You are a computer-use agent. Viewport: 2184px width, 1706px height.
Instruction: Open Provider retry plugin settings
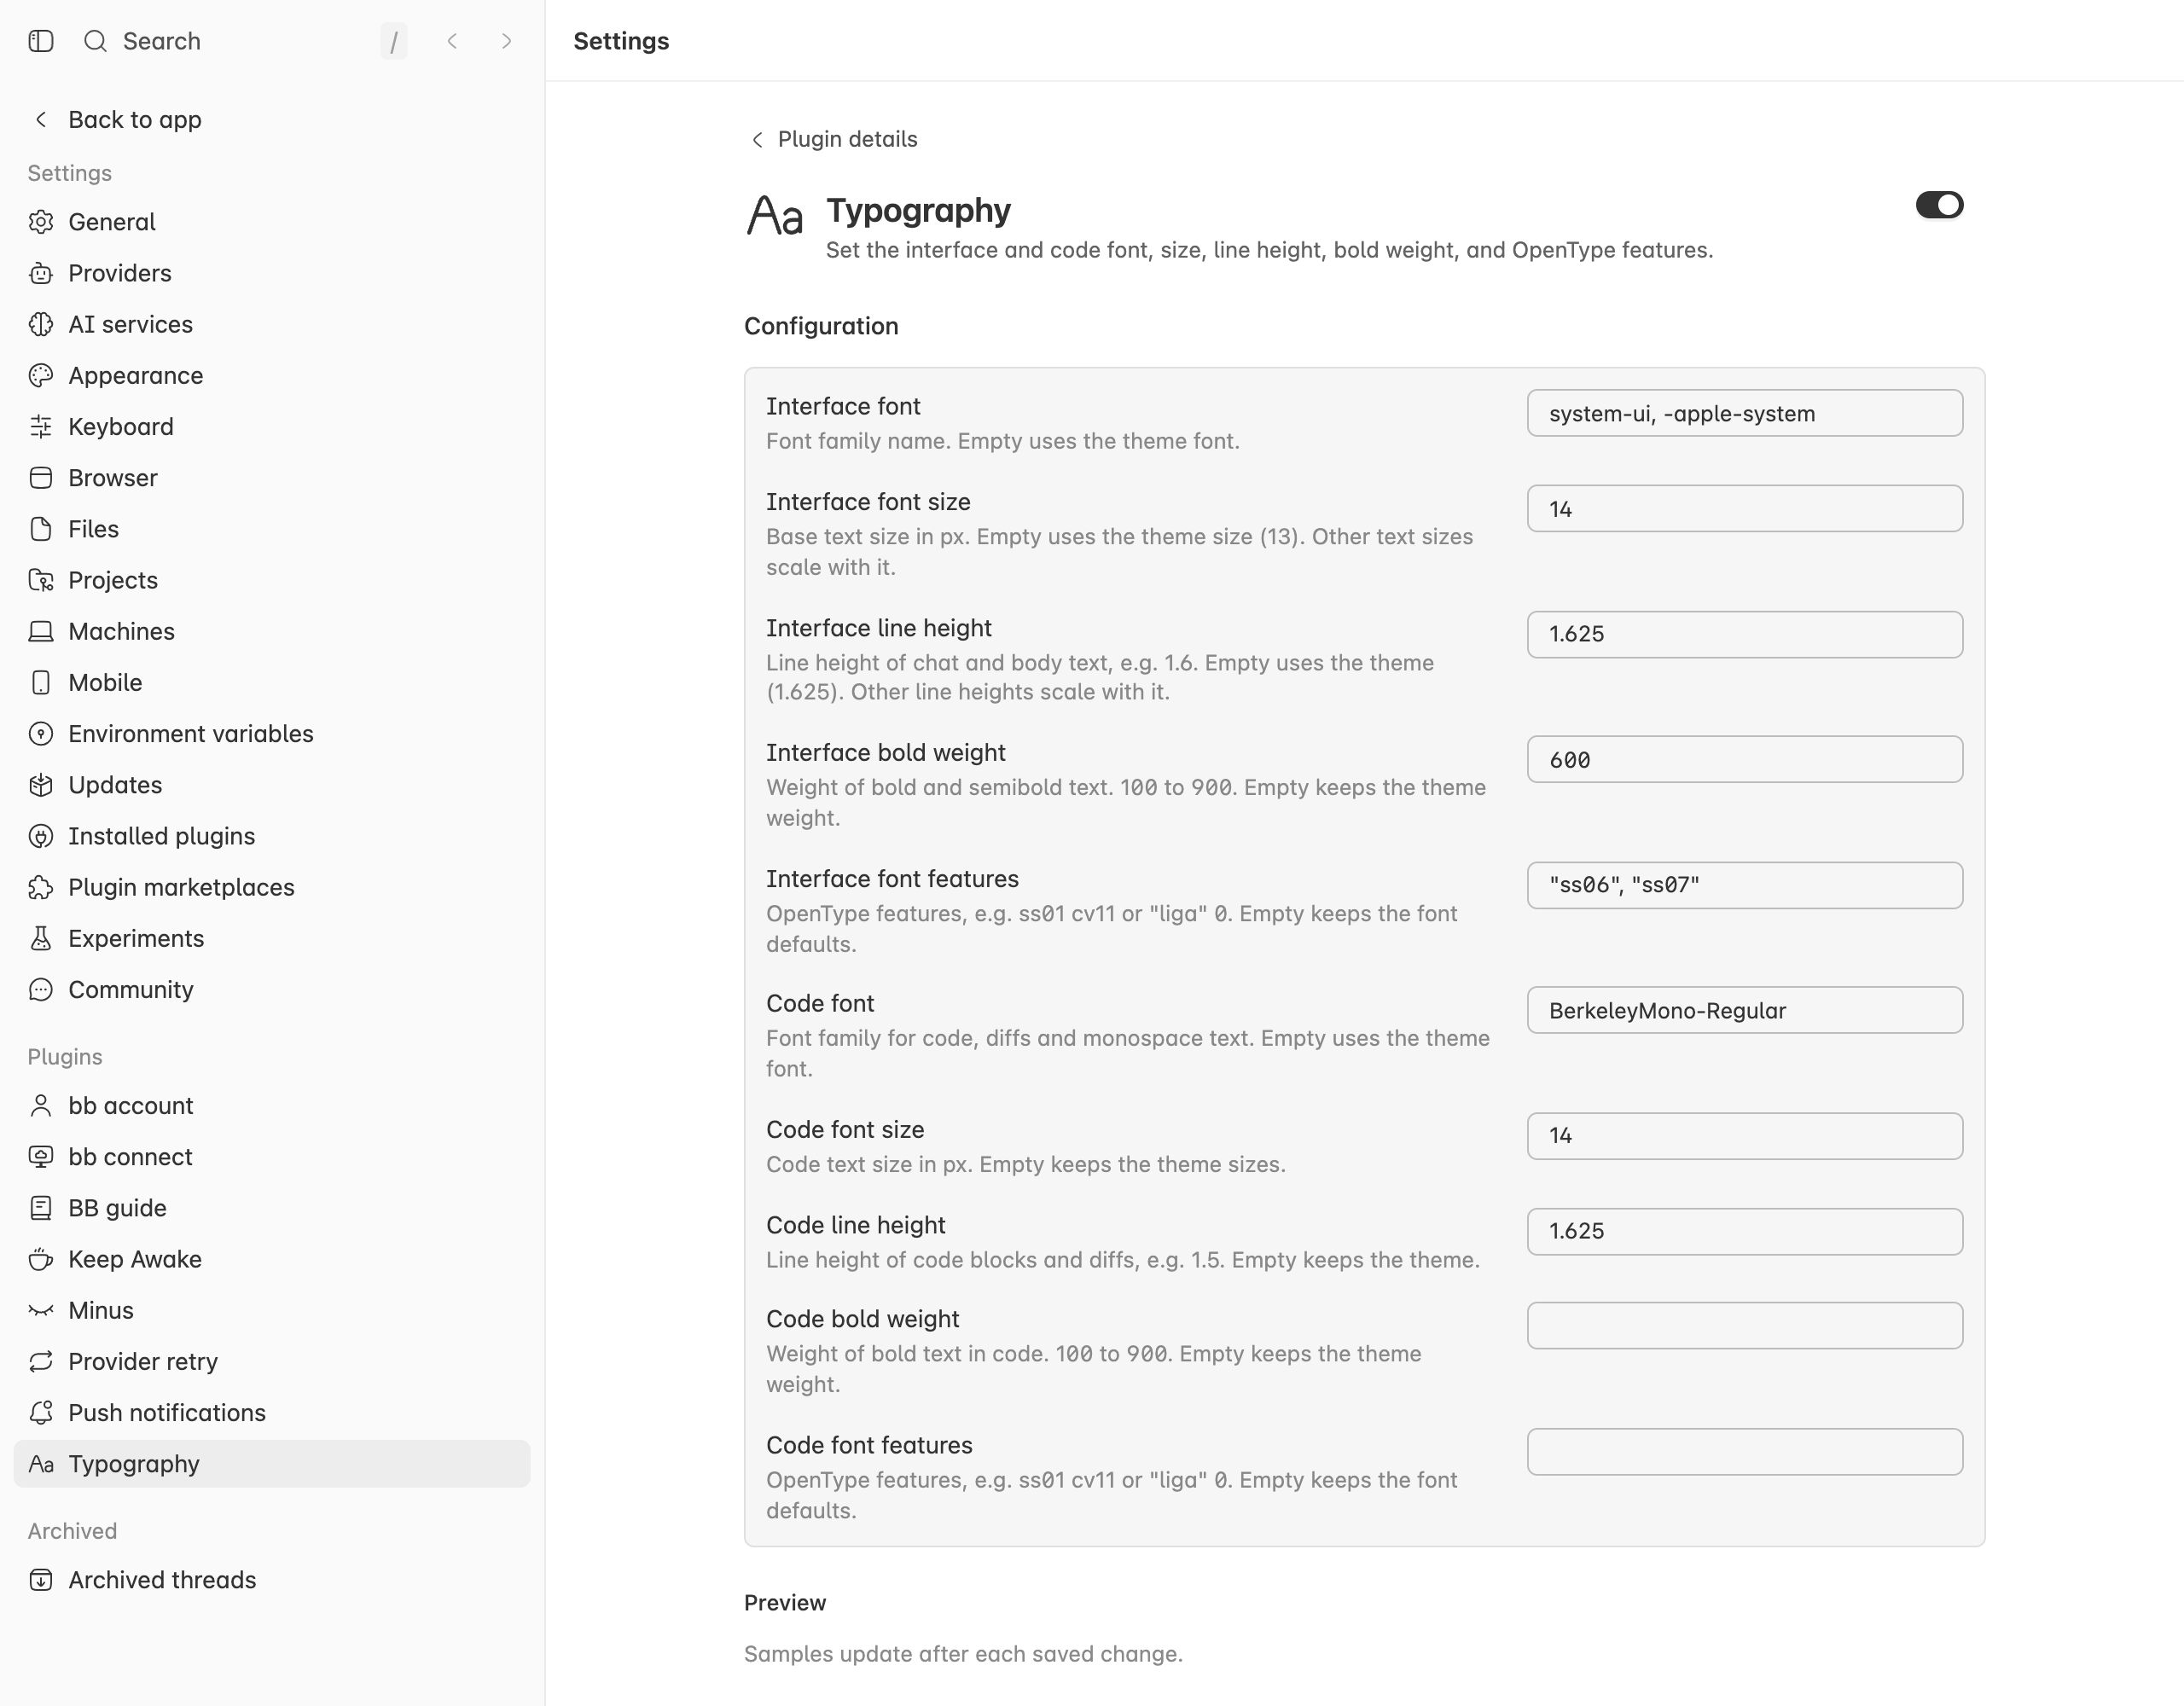(272, 1362)
